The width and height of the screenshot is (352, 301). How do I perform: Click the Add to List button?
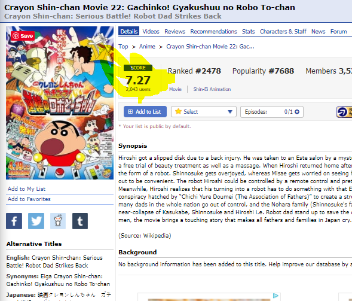click(145, 112)
